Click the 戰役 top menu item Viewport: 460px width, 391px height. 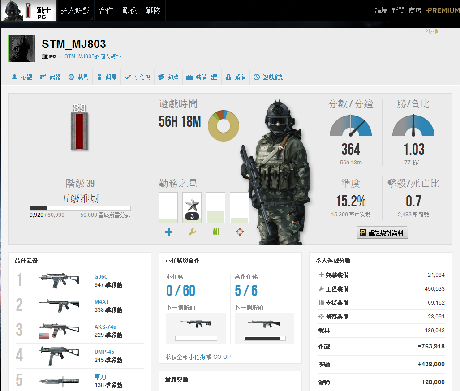pyautogui.click(x=129, y=11)
